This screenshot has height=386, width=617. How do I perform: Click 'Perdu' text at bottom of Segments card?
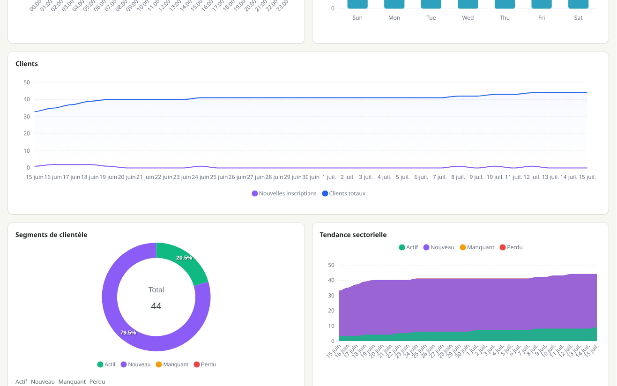pyautogui.click(x=97, y=382)
